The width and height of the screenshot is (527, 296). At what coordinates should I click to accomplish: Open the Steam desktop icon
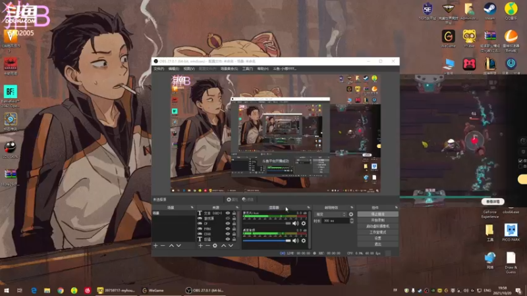click(x=489, y=11)
